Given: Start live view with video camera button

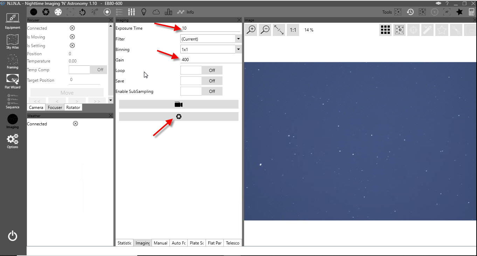Looking at the screenshot, I should pyautogui.click(x=179, y=104).
